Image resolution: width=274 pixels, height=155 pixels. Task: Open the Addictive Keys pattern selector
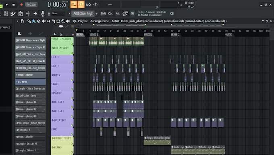pyautogui.click(x=83, y=14)
